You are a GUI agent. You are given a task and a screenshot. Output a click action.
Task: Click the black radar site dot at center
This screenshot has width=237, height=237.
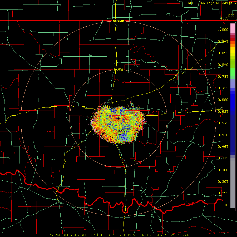point(118,118)
